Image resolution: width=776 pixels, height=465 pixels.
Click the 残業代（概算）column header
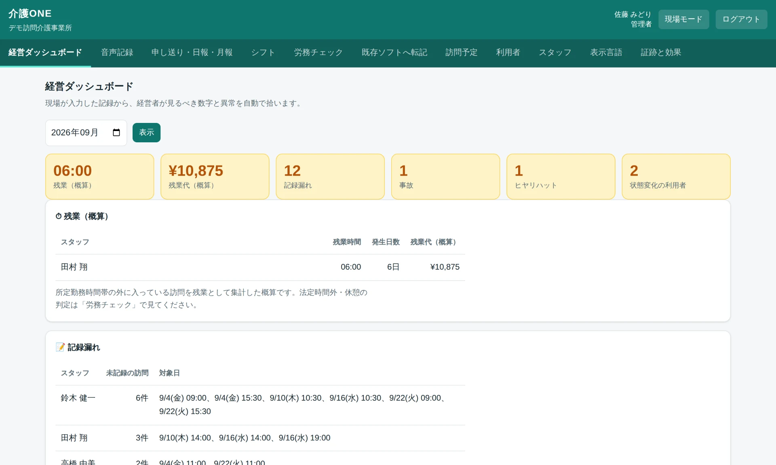pos(435,242)
